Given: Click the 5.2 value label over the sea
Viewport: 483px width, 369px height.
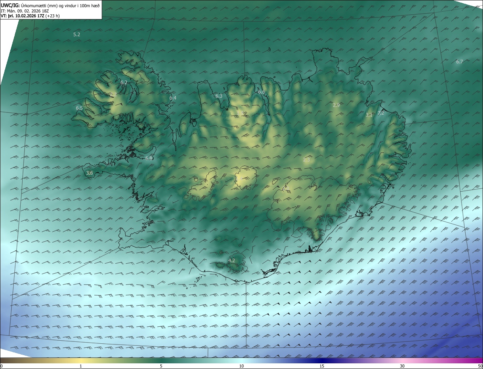Looking at the screenshot, I should tap(77, 34).
